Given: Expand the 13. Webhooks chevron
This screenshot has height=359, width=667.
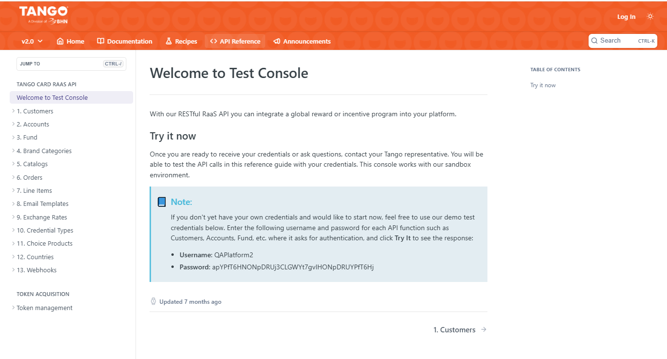Looking at the screenshot, I should tap(13, 270).
